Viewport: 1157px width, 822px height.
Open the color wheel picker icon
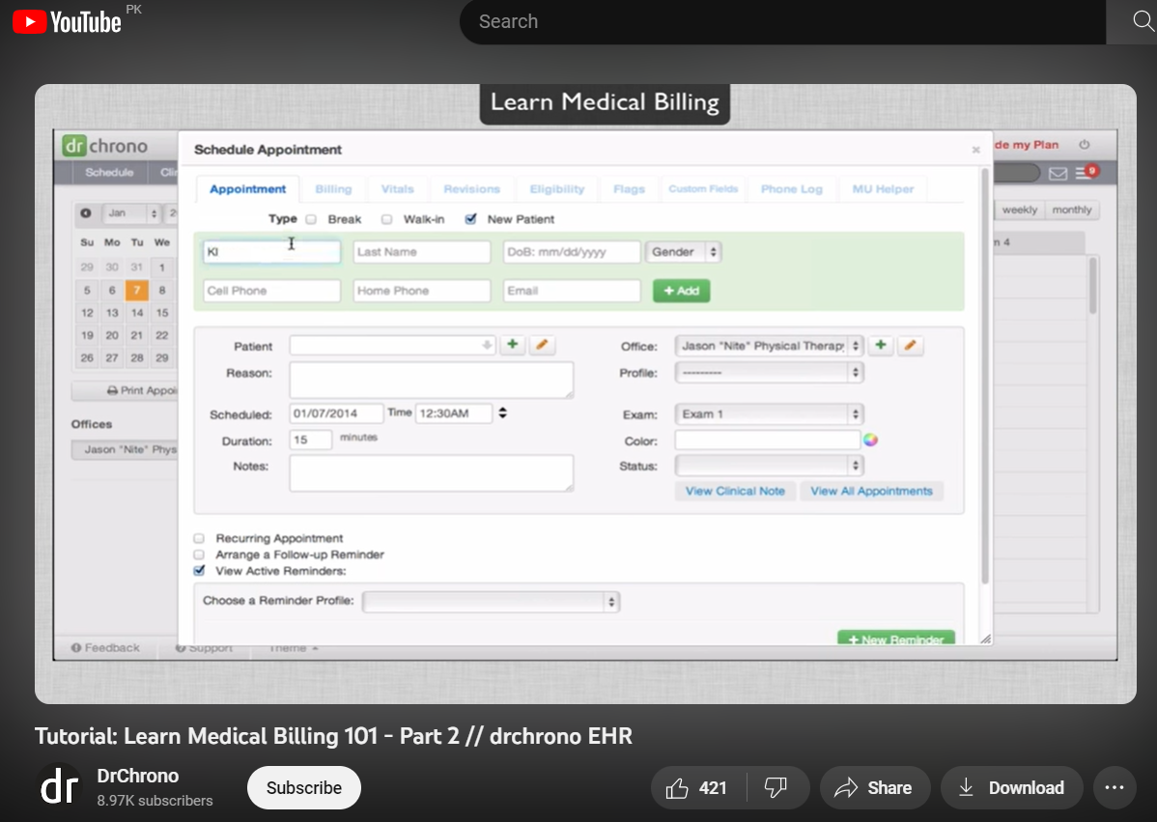point(871,439)
